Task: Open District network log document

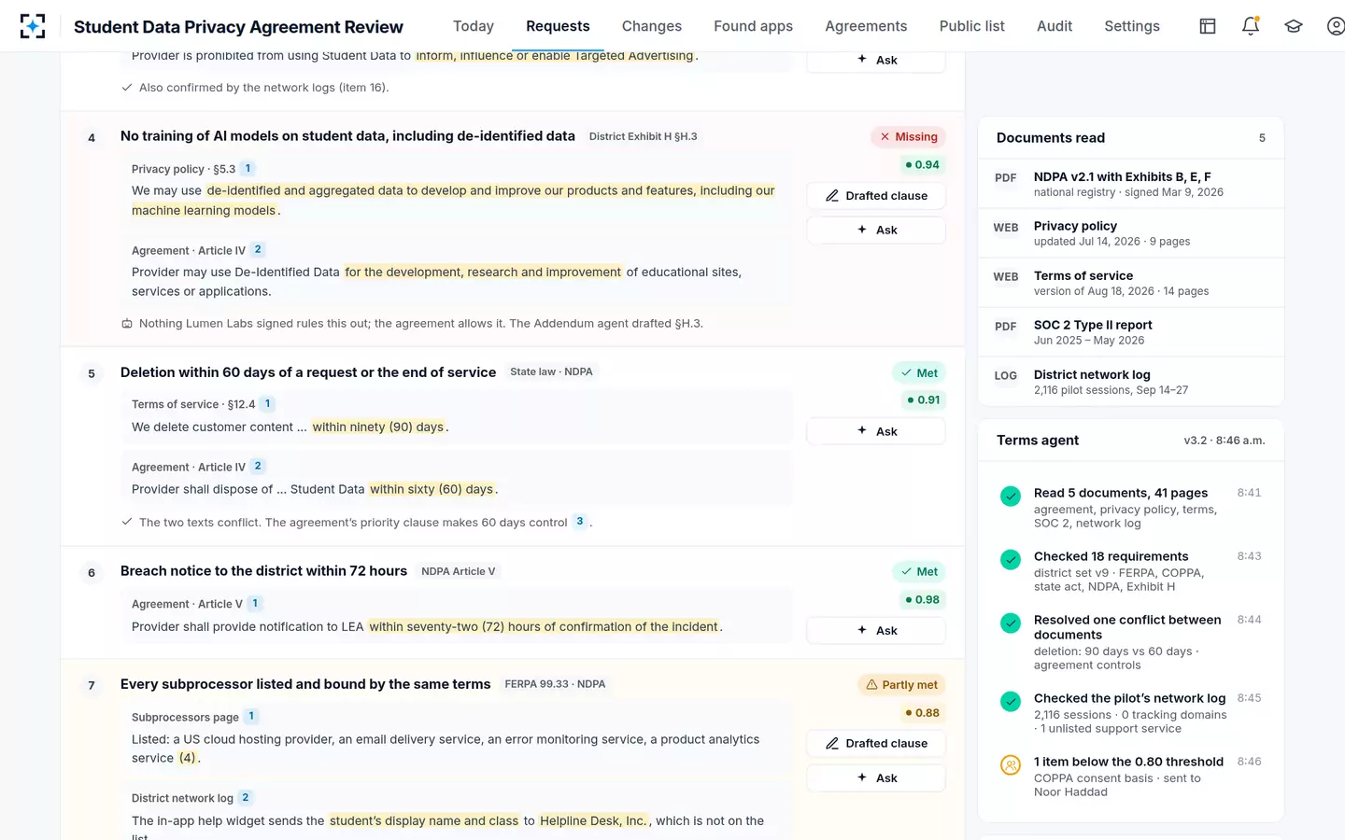Action: coord(1131,382)
